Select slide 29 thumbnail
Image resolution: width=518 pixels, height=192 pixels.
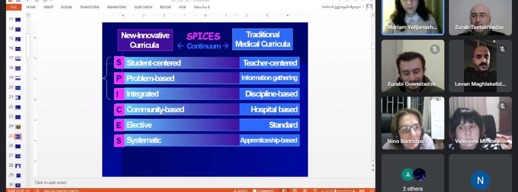click(x=18, y=176)
